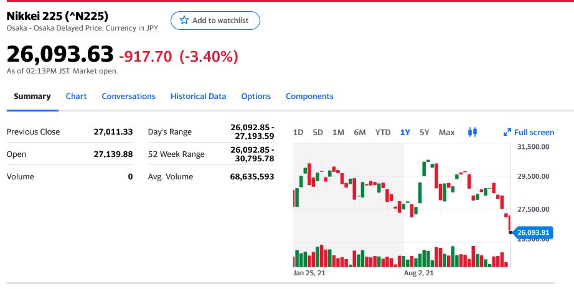Choose the 1M chart range

(338, 132)
